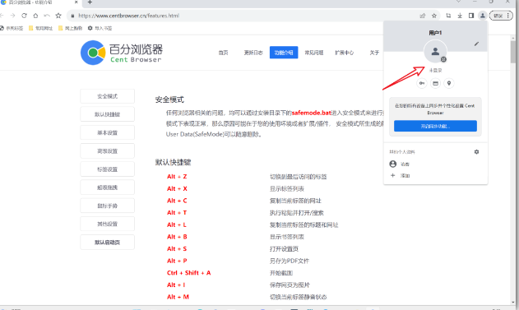519x310 pixels.
Task: Click the Alt + C shortcut text
Action: [x=177, y=201]
